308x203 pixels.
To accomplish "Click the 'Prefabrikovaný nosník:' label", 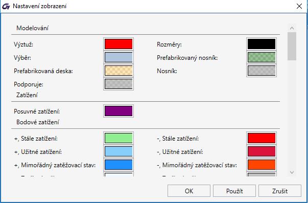I will point(187,58).
